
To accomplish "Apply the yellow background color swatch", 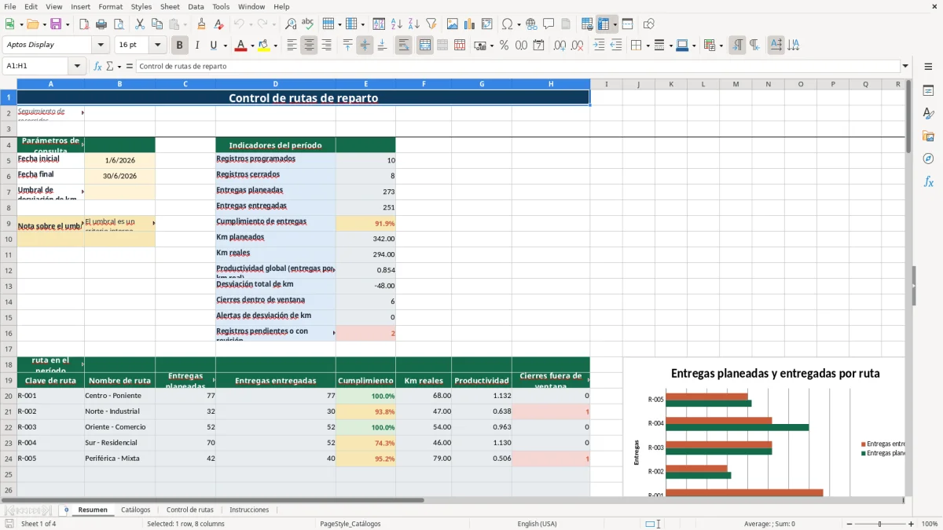I will tap(264, 46).
